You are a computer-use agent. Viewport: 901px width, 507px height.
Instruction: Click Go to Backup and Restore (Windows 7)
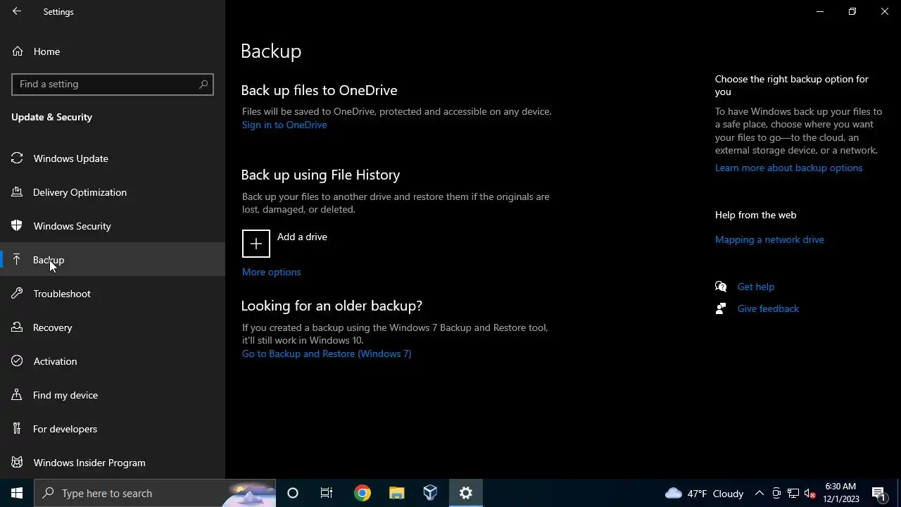pos(327,353)
